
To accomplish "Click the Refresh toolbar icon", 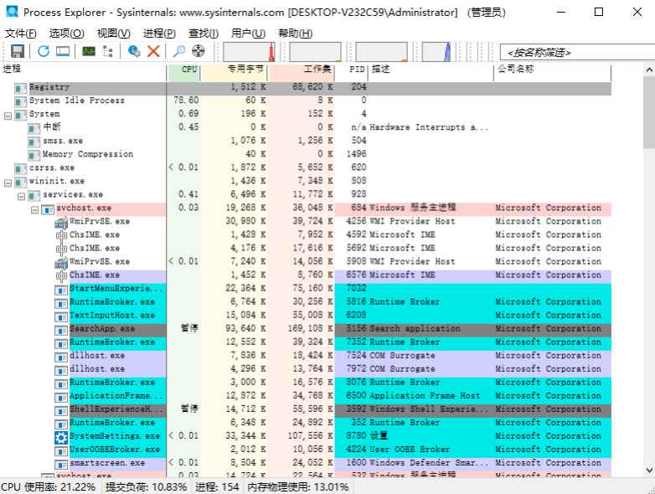I will [44, 51].
